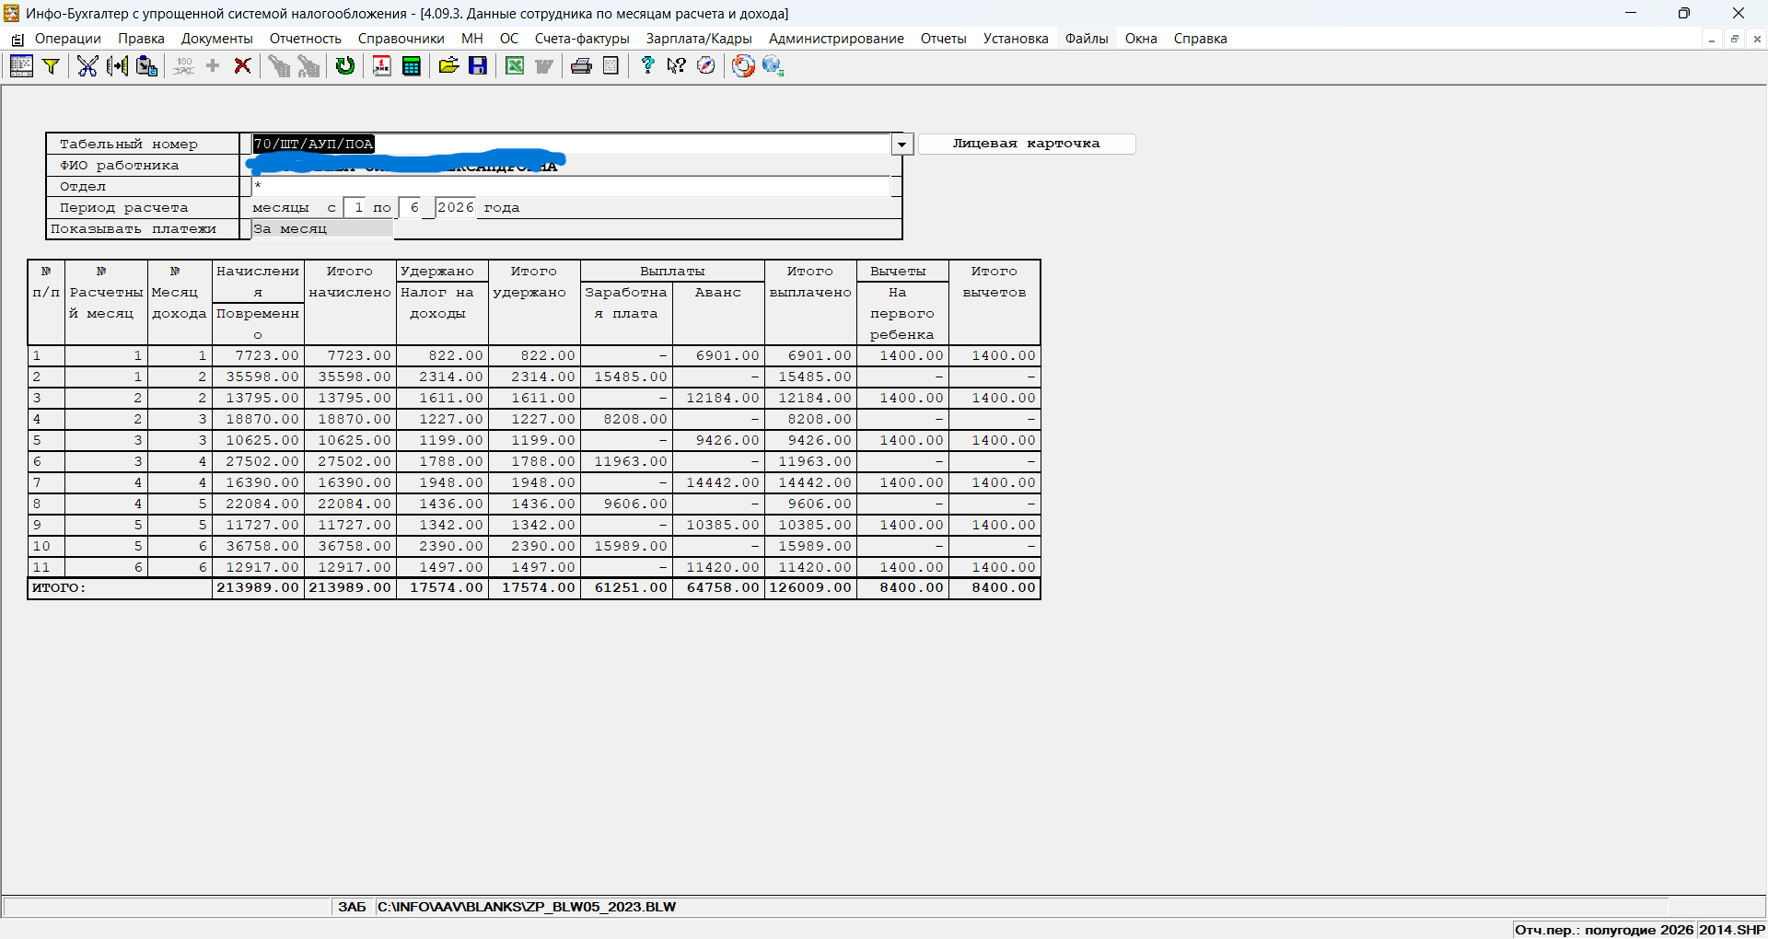Click the green Excel export icon
This screenshot has width=1768, height=939.
pos(515,65)
